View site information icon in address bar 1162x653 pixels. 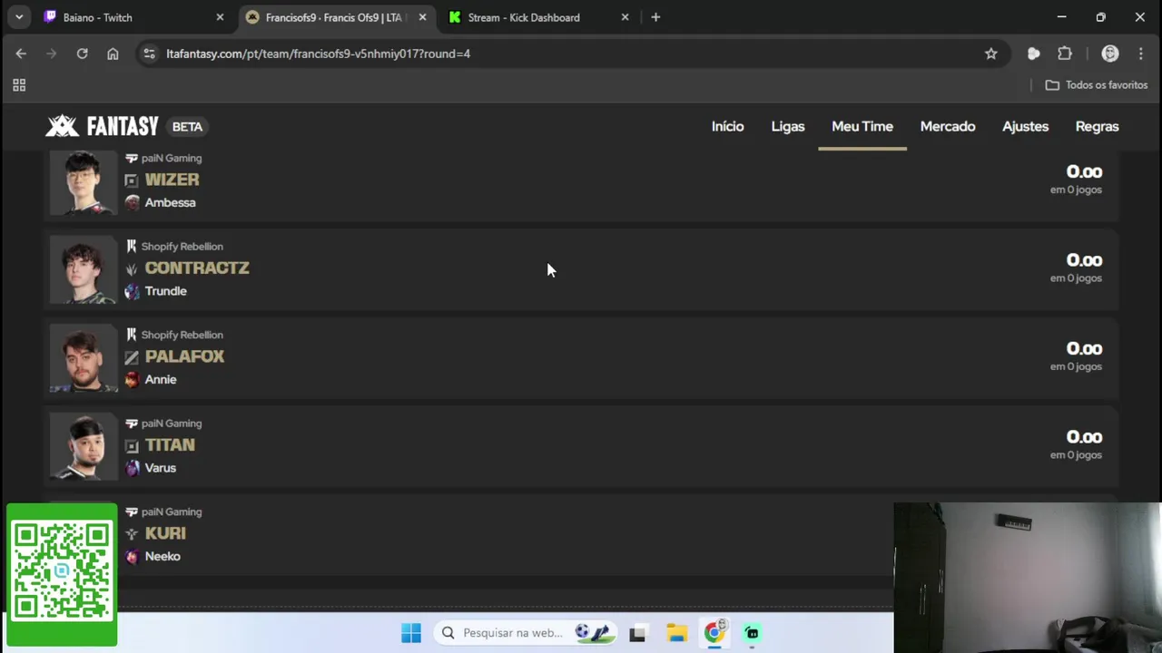point(150,54)
